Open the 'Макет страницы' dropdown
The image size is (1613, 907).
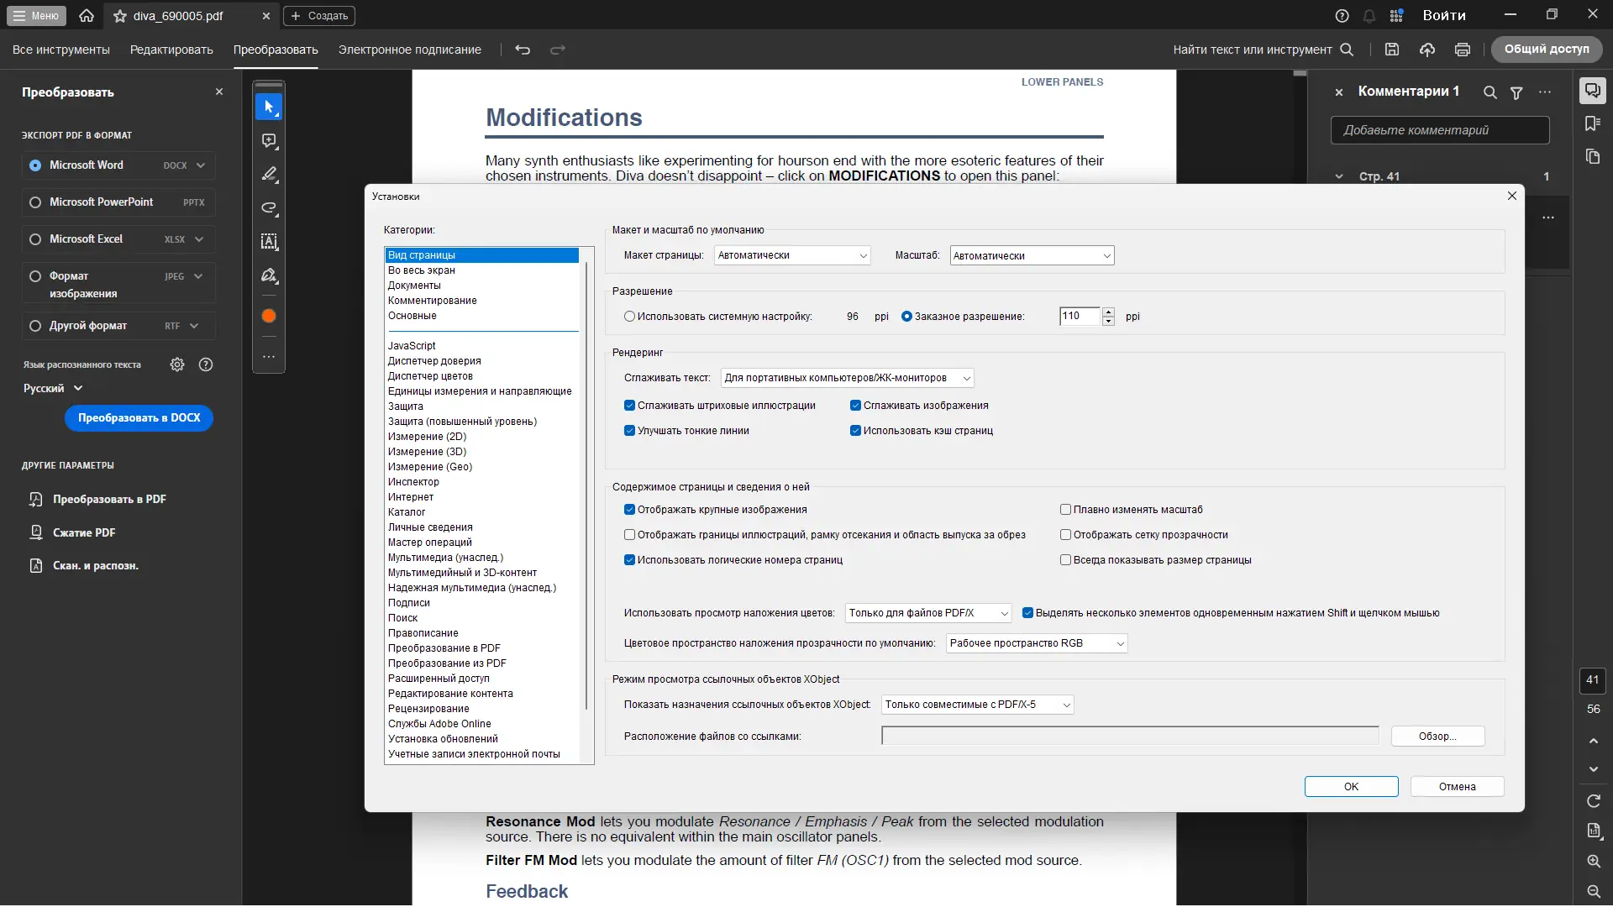[x=791, y=254]
